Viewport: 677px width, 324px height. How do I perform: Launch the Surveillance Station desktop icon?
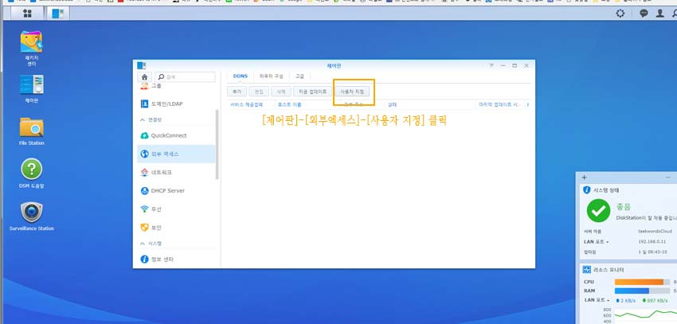coord(32,213)
